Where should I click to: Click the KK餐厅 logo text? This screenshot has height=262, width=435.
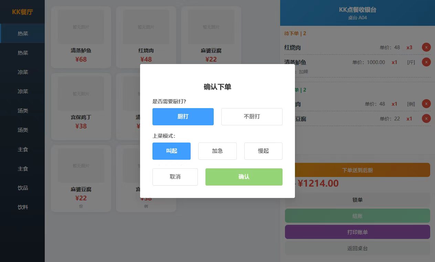(x=22, y=12)
